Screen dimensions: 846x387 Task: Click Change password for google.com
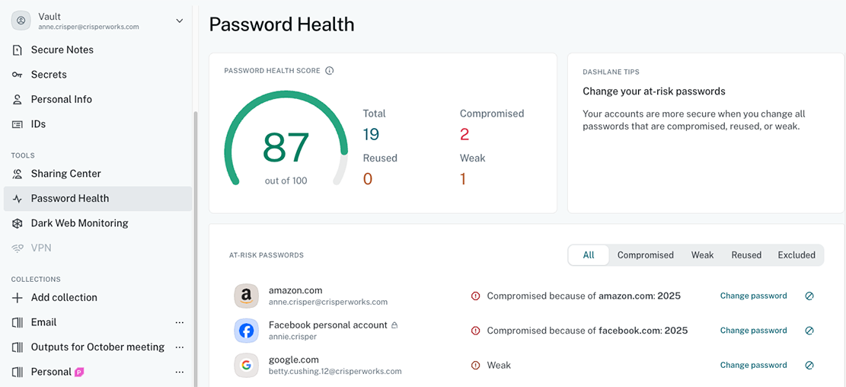click(x=753, y=365)
